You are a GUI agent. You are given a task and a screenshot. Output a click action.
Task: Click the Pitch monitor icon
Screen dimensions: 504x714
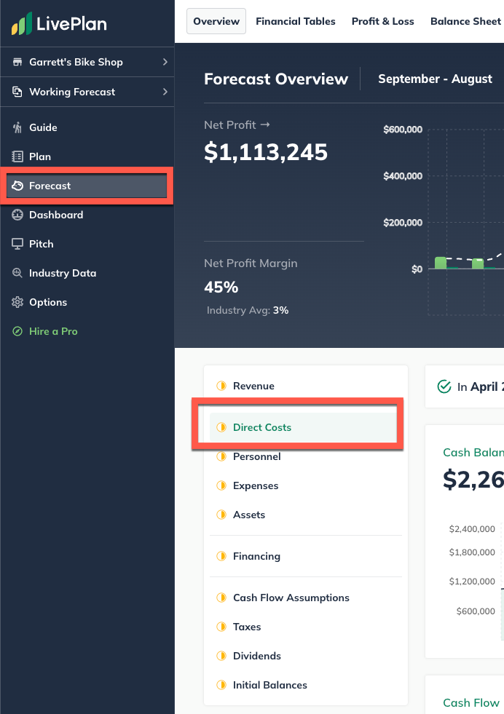tap(17, 244)
